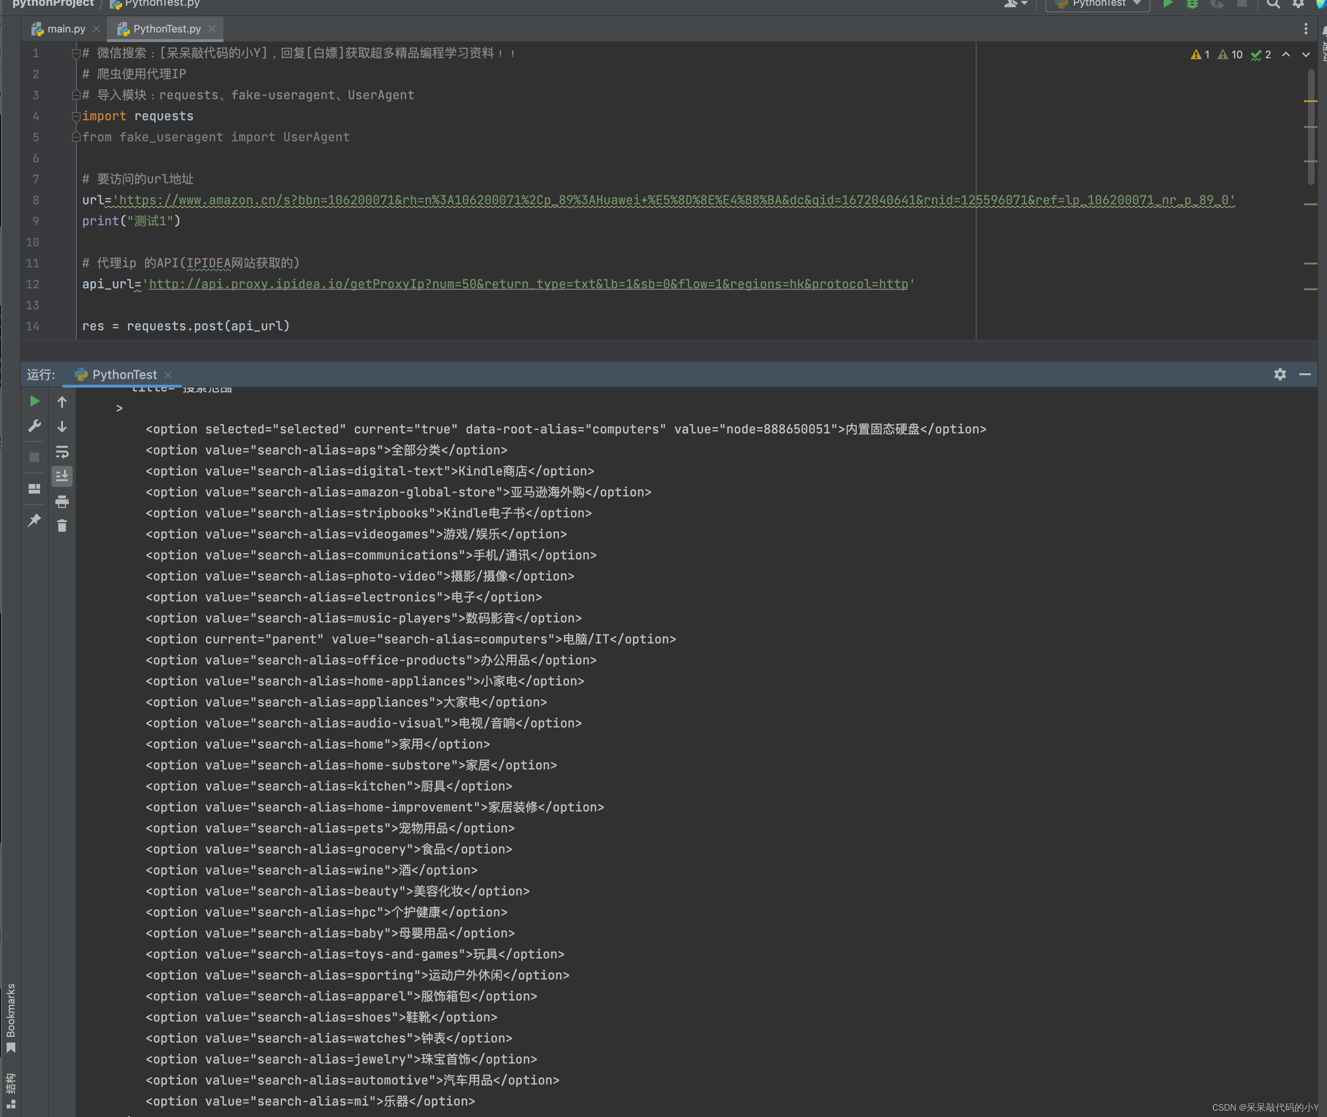Open the amazon.cn URL on line 8
This screenshot has width=1327, height=1117.
pyautogui.click(x=674, y=200)
